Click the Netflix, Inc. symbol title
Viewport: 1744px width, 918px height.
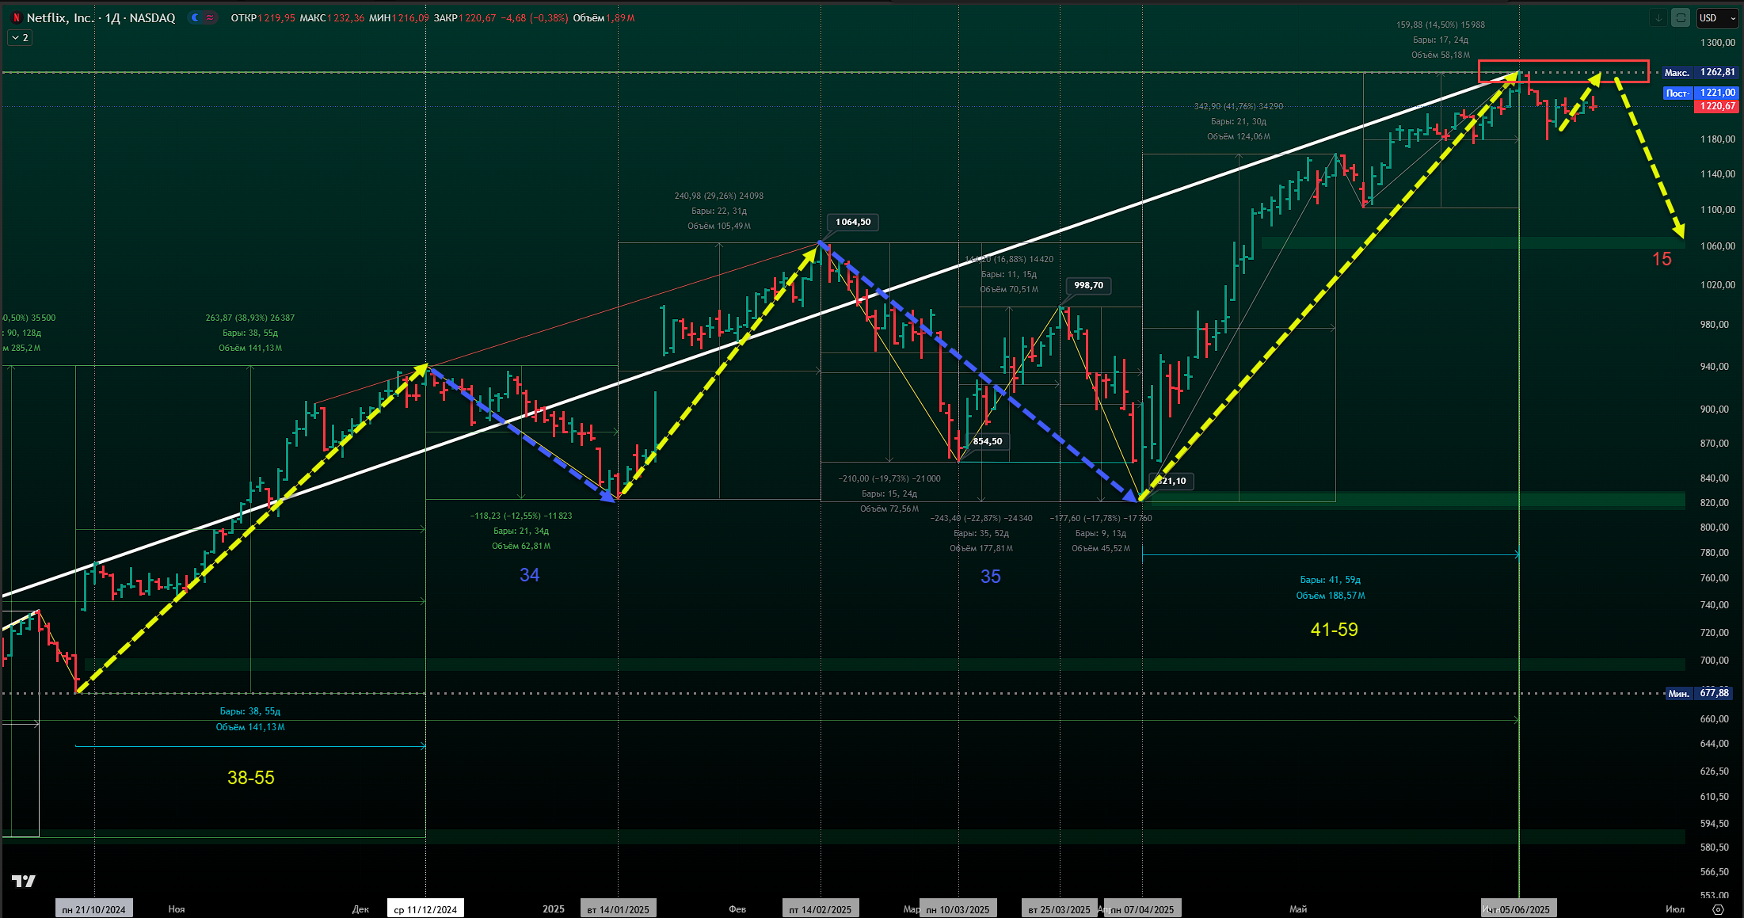coord(60,17)
